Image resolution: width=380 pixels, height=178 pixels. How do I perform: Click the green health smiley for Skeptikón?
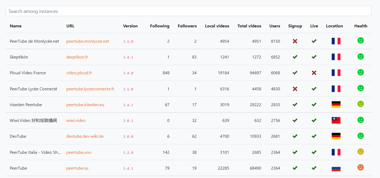click(360, 56)
